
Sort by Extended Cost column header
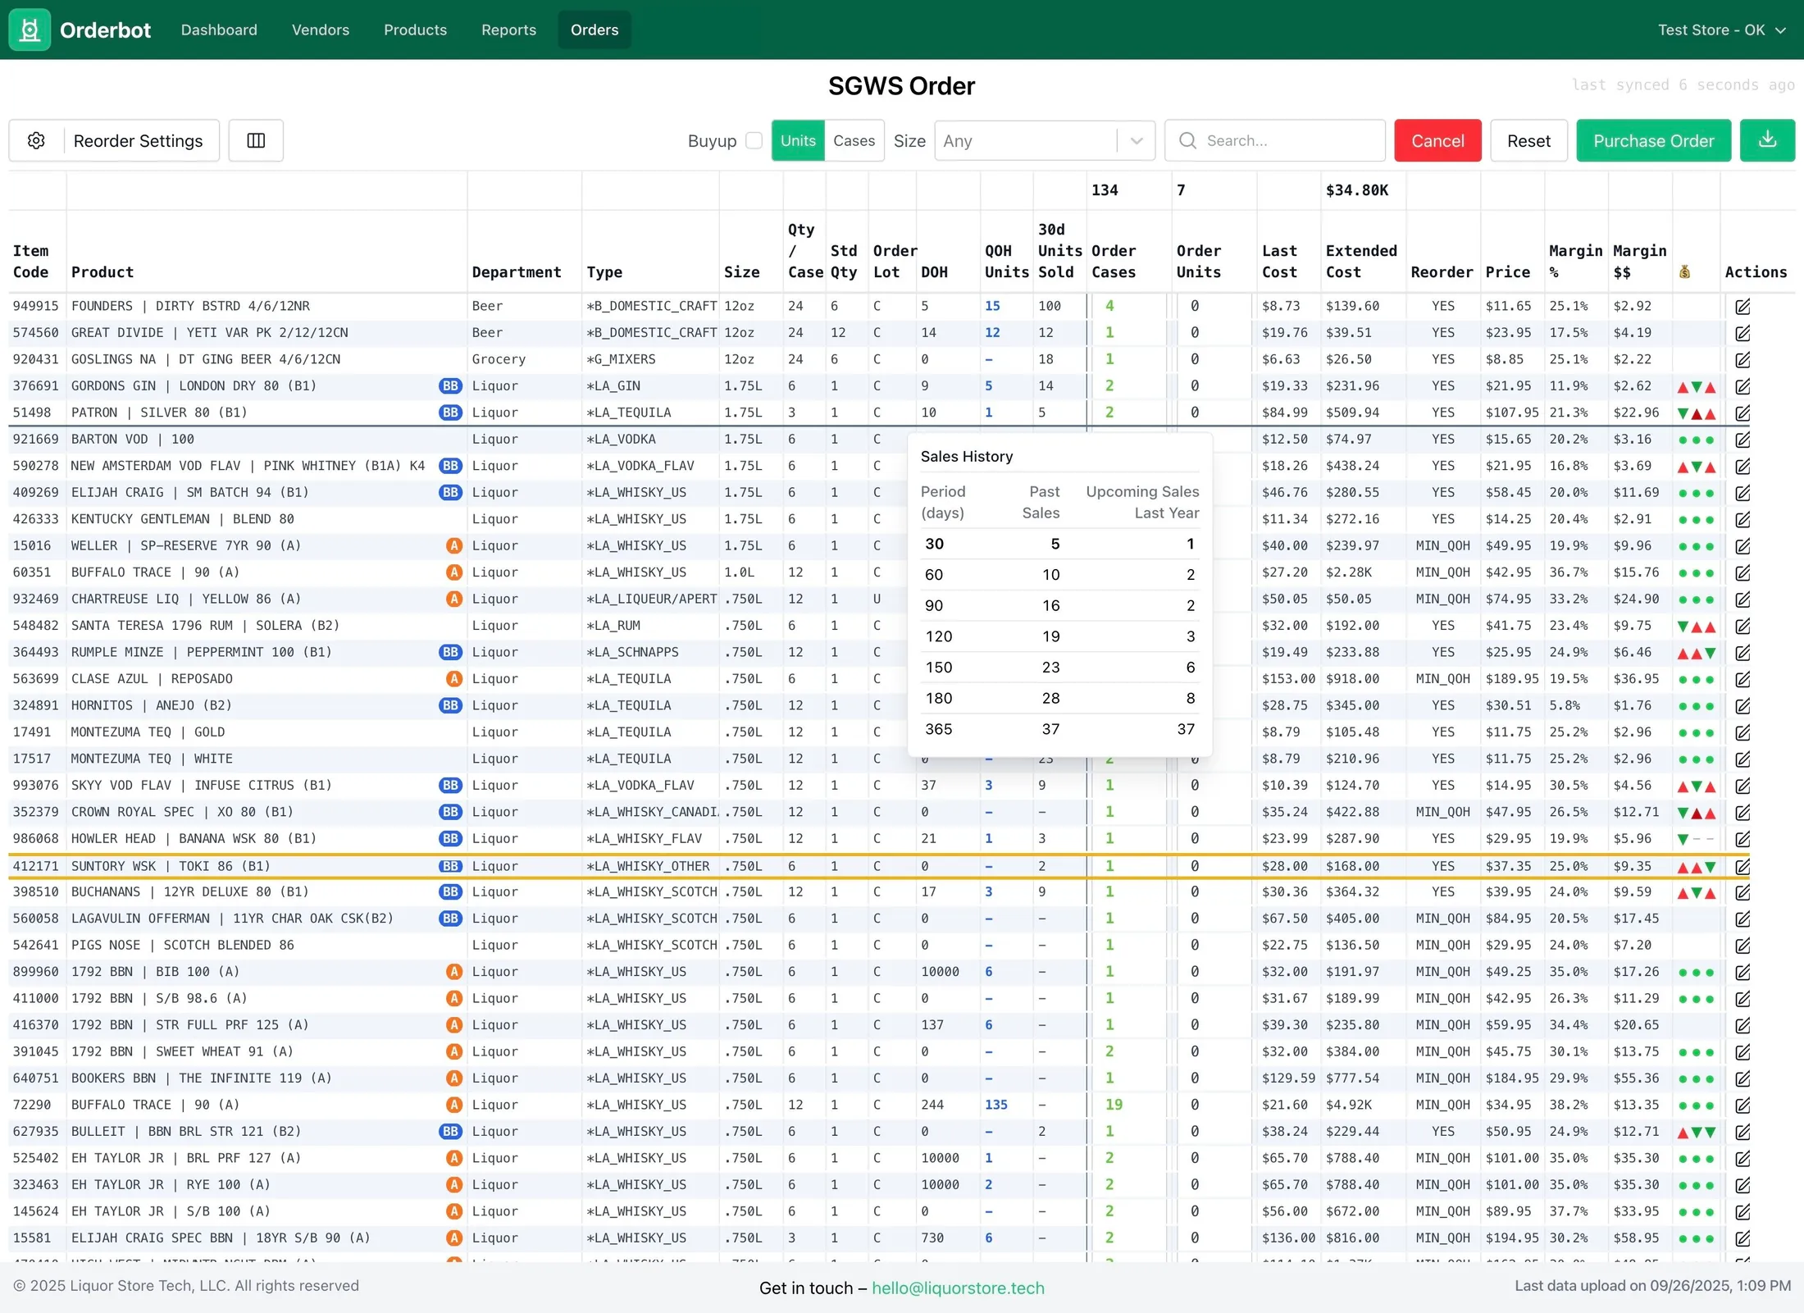click(1361, 262)
